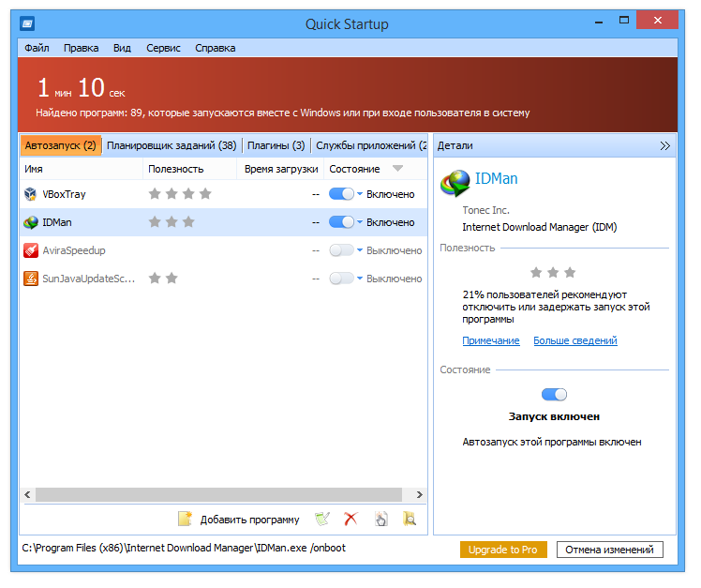
Task: Click Включено label in VBoxTray row
Action: pyautogui.click(x=391, y=194)
